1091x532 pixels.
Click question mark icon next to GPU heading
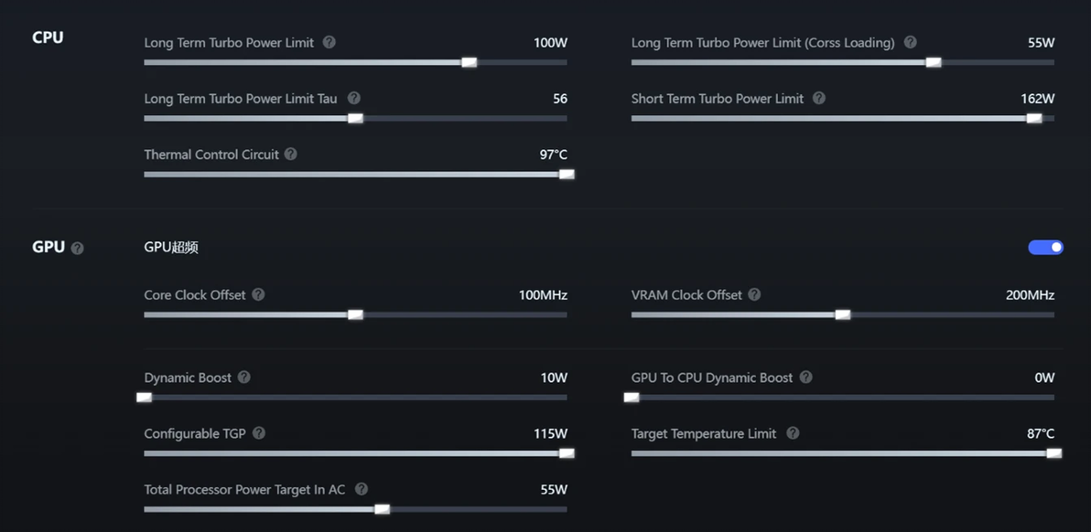click(x=77, y=248)
